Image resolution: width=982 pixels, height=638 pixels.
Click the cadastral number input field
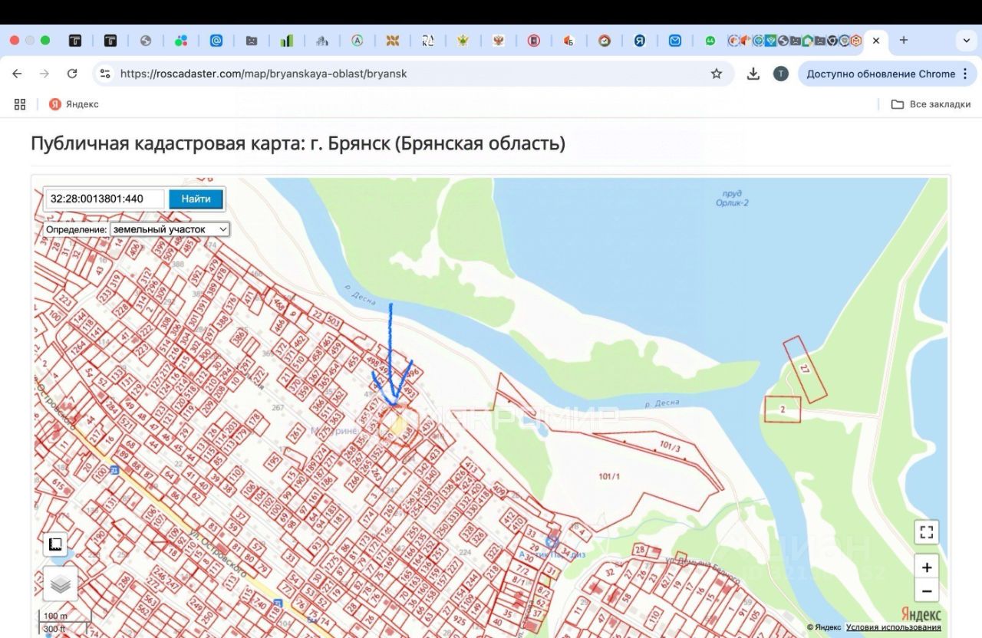coord(104,199)
